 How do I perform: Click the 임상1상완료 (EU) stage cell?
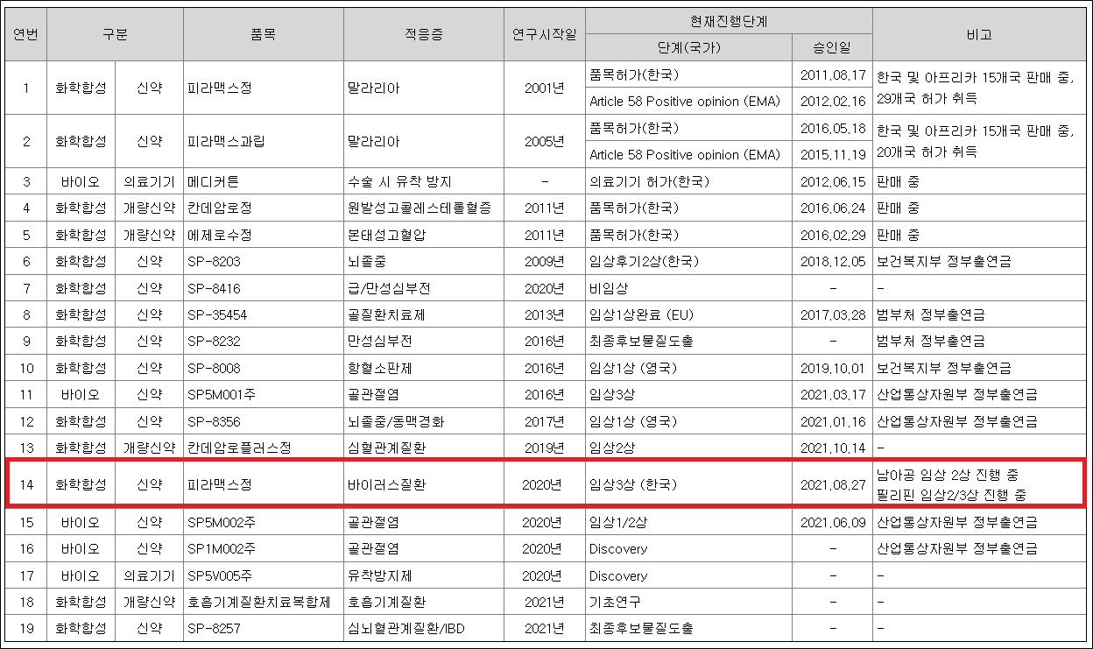pos(688,314)
